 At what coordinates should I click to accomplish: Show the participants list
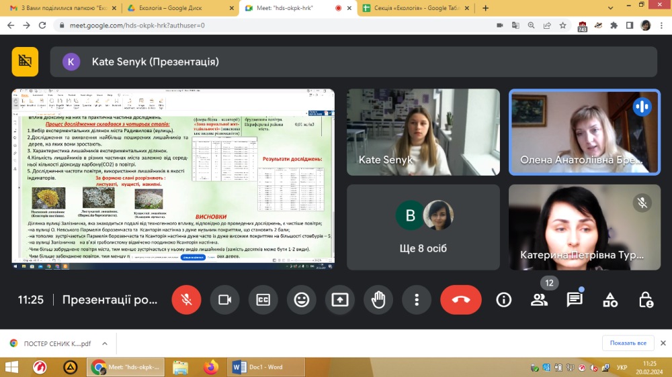(x=539, y=300)
